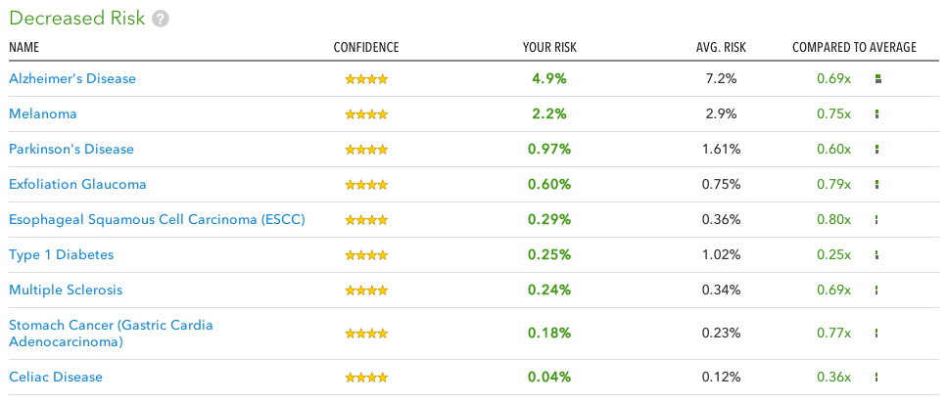
Task: Click the Alzheimer's Disease comparison bar icon
Action: coord(878,78)
